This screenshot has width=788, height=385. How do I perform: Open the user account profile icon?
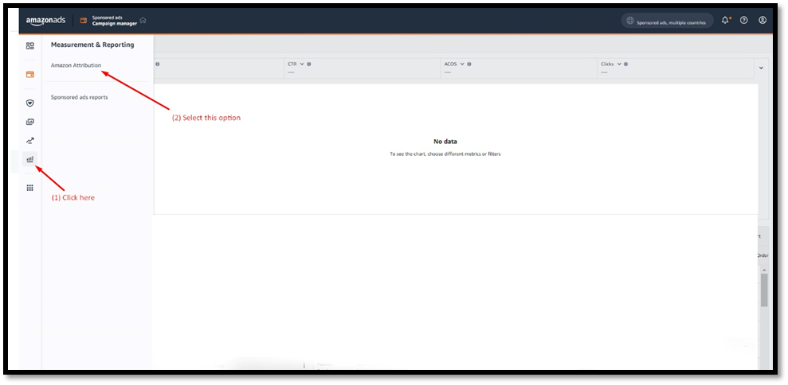(x=763, y=20)
